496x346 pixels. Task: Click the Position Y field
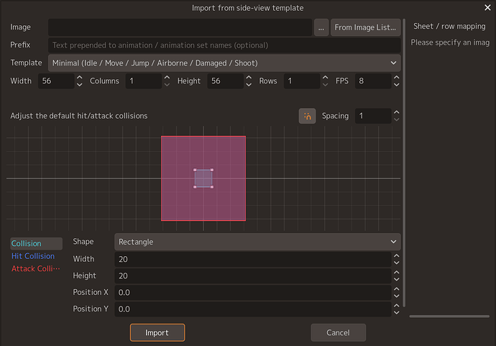pyautogui.click(x=253, y=309)
